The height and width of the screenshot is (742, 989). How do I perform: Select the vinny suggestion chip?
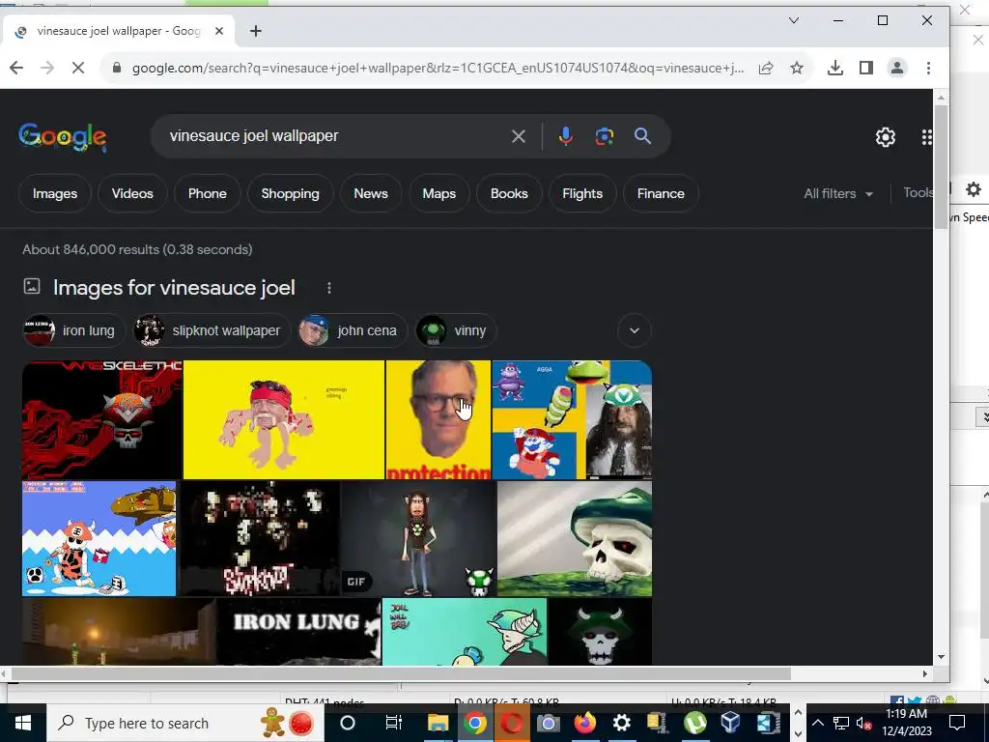456,330
